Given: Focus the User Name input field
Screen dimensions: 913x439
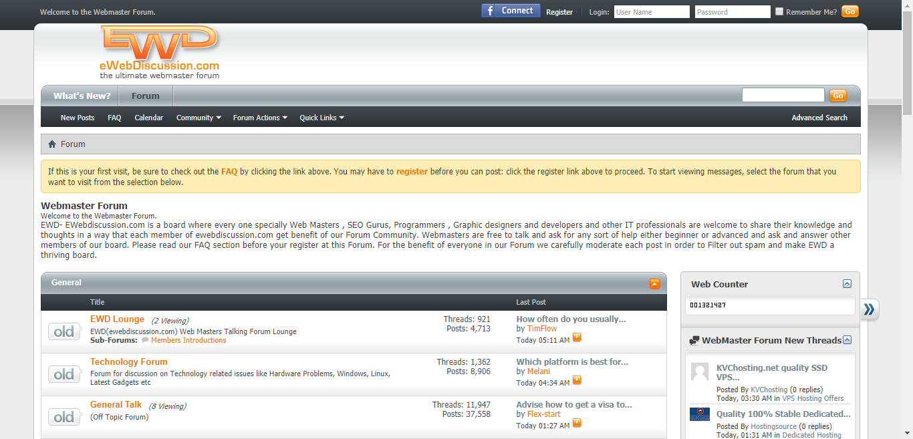Looking at the screenshot, I should [652, 12].
